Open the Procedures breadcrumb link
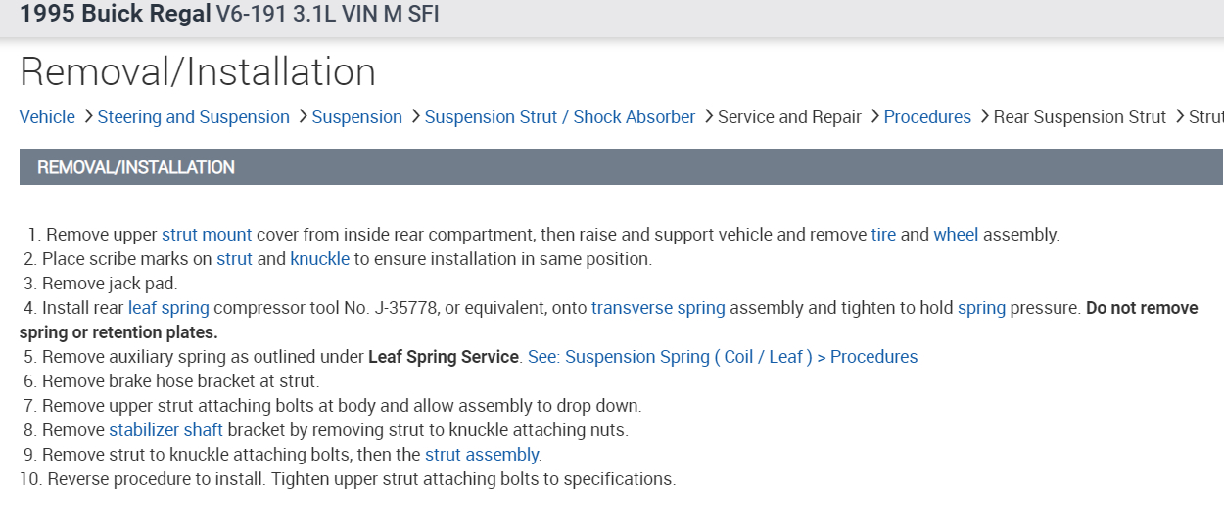1224x529 pixels. coord(927,117)
